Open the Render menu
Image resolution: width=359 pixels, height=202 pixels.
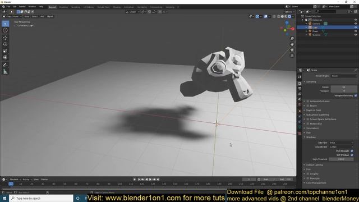click(x=22, y=7)
